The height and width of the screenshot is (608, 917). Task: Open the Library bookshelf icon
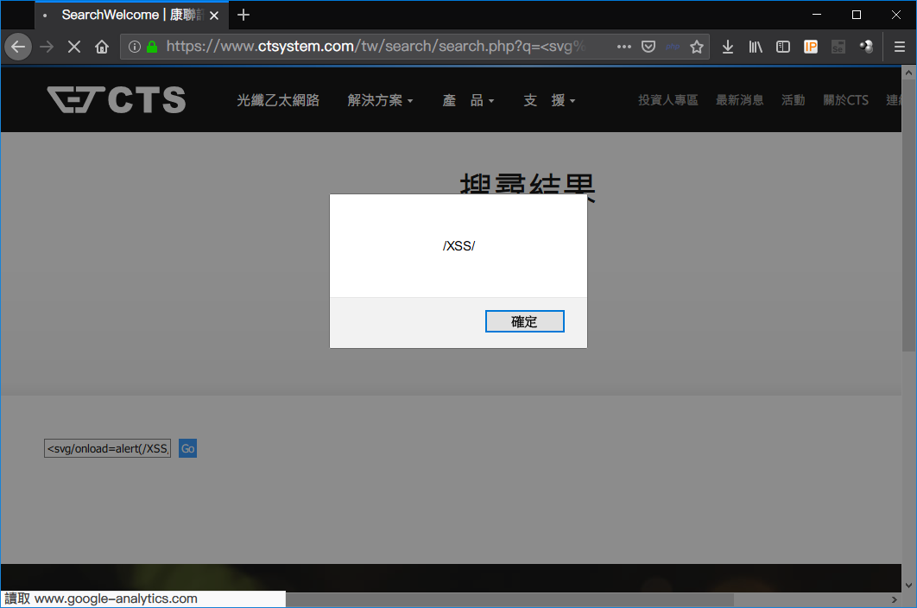756,47
